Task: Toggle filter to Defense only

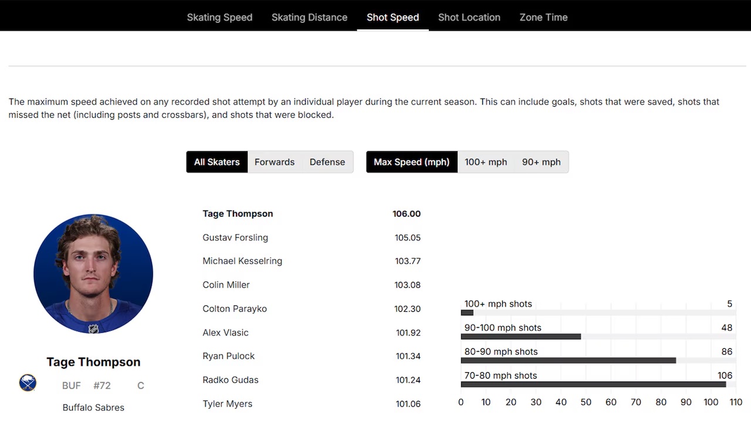Action: (327, 162)
